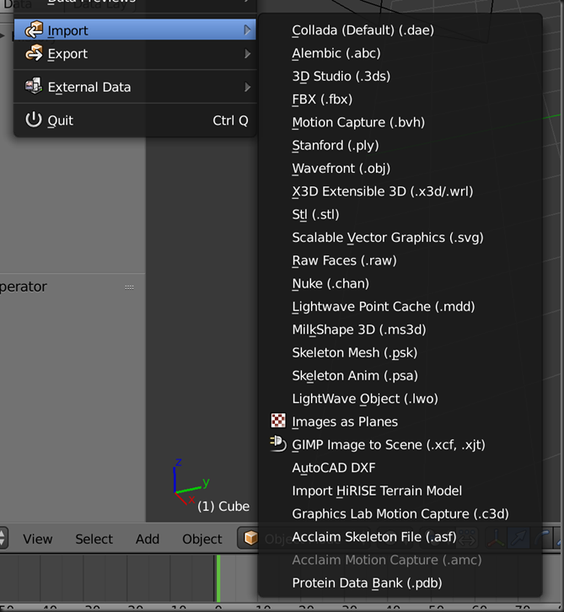Click the Quit power icon
This screenshot has width=564, height=612.
tap(34, 120)
